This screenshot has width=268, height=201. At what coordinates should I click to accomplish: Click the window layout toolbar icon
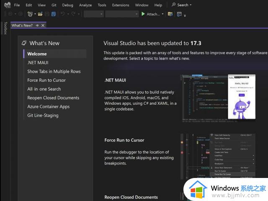coord(179,14)
